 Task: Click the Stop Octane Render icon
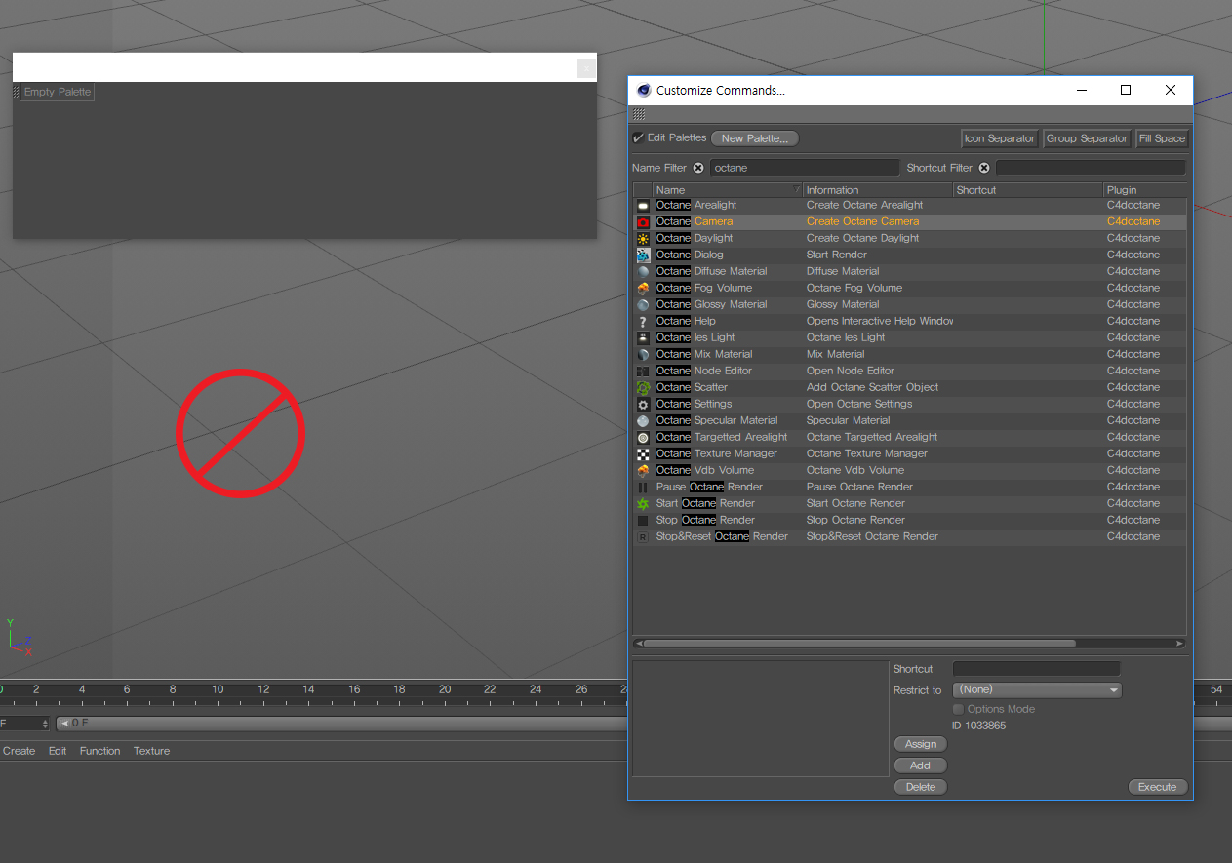point(643,521)
